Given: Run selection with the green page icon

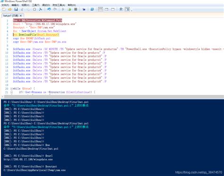Looking at the screenshot, I should click(69, 9).
